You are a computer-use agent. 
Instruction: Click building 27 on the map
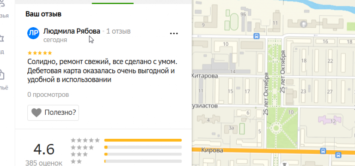click(330, 92)
